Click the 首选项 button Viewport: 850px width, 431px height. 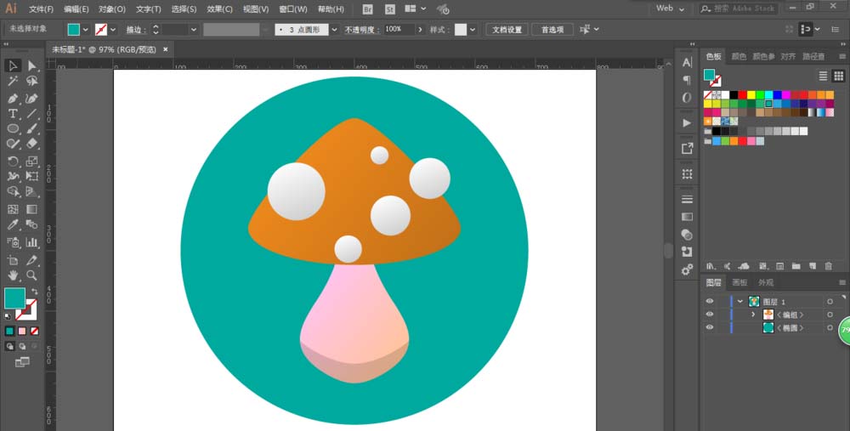pos(552,29)
